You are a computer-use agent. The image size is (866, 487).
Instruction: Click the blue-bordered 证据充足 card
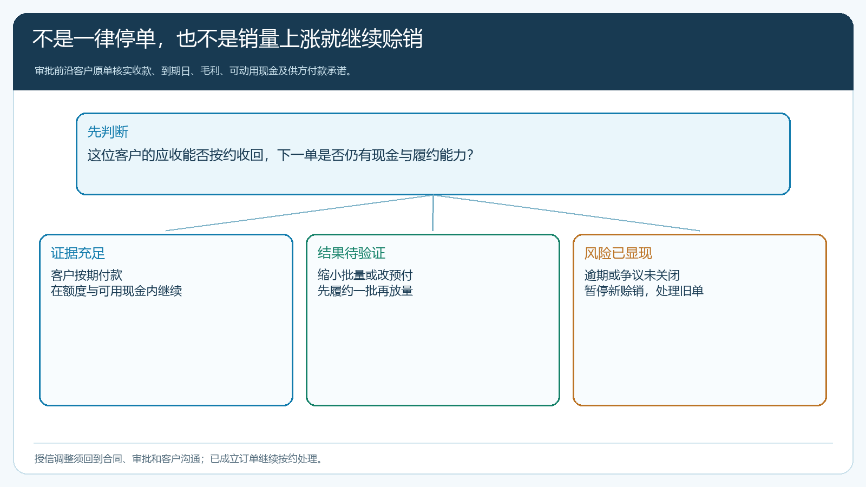coord(166,320)
